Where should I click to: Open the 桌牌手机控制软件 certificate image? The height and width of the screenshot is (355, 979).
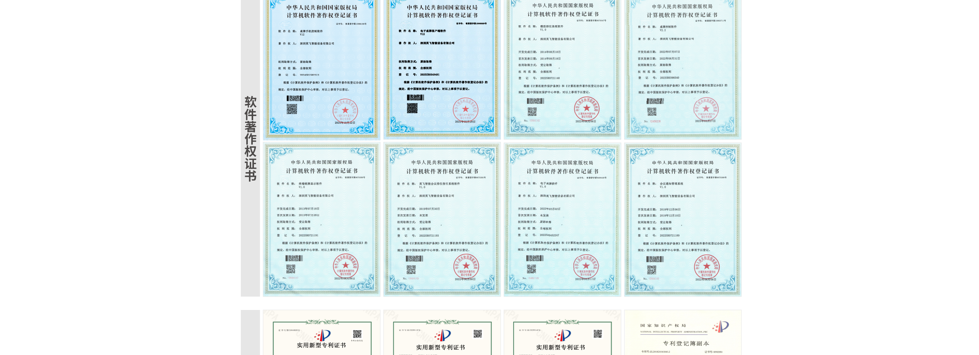pos(321,69)
